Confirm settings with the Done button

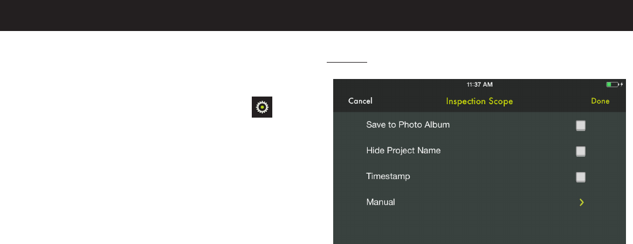tap(600, 101)
